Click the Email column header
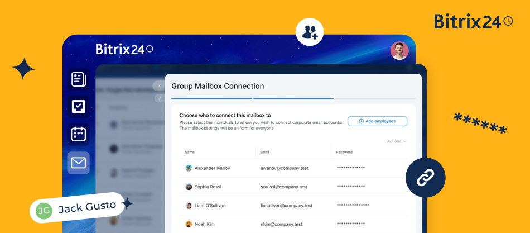The width and height of the screenshot is (530, 233). click(266, 152)
